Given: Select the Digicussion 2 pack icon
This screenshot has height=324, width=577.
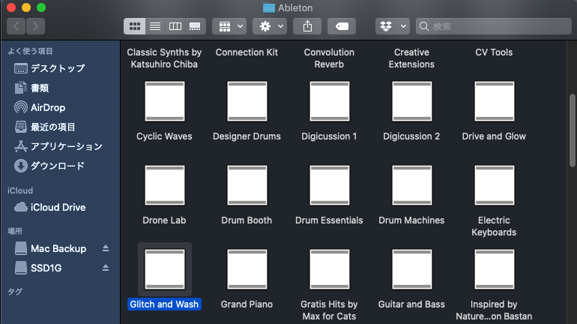Looking at the screenshot, I should [412, 101].
